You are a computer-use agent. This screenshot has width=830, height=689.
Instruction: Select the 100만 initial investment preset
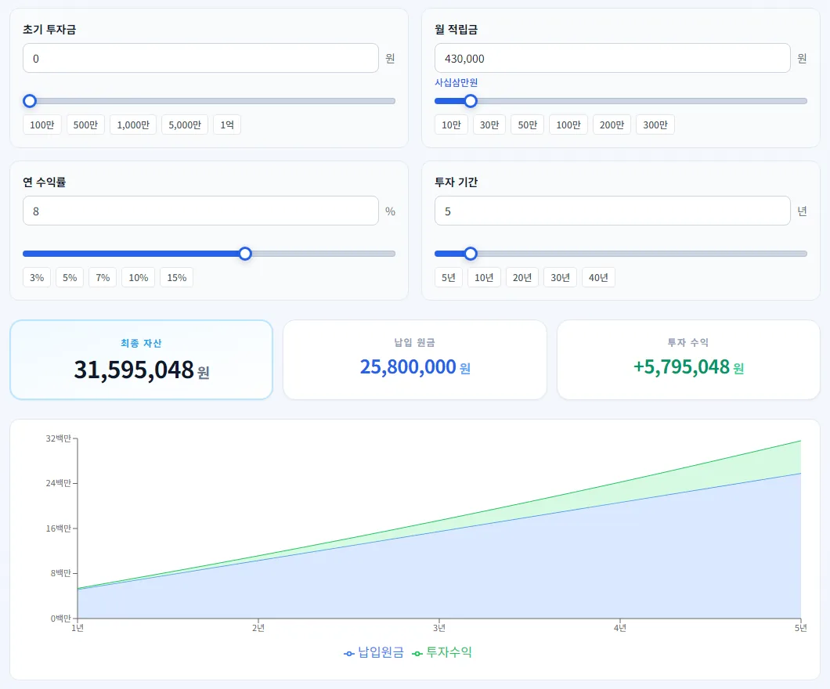(x=41, y=125)
